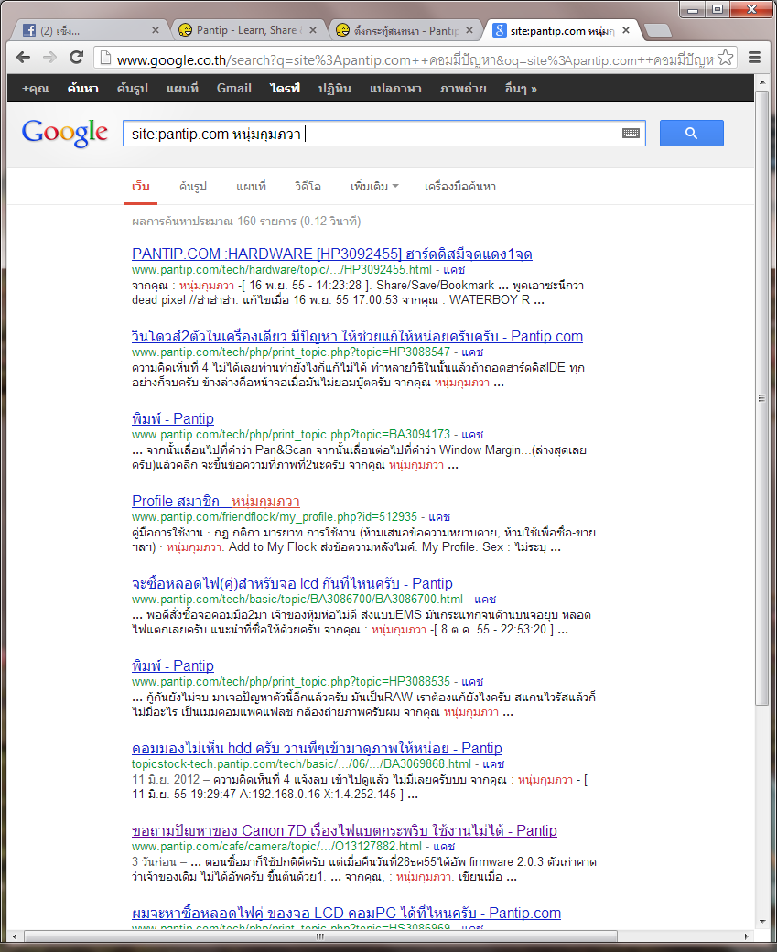
Task: Open แผนที่ in the black Google bar
Action: [183, 89]
